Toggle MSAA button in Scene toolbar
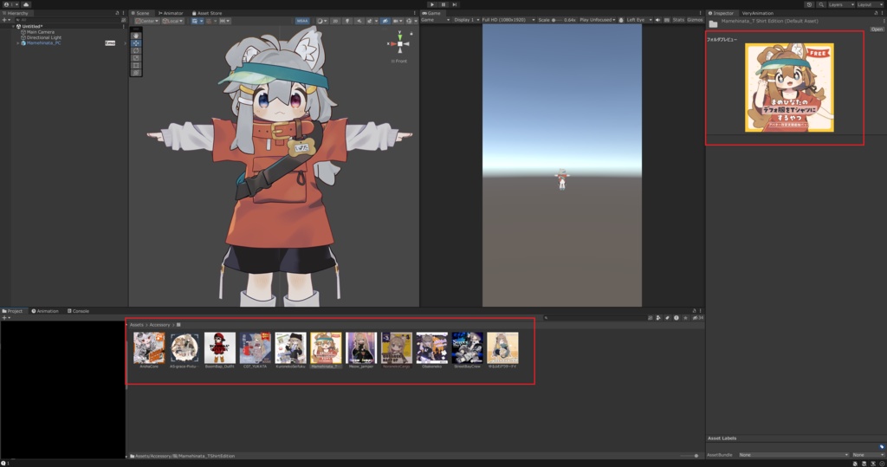This screenshot has width=887, height=467. pos(302,21)
